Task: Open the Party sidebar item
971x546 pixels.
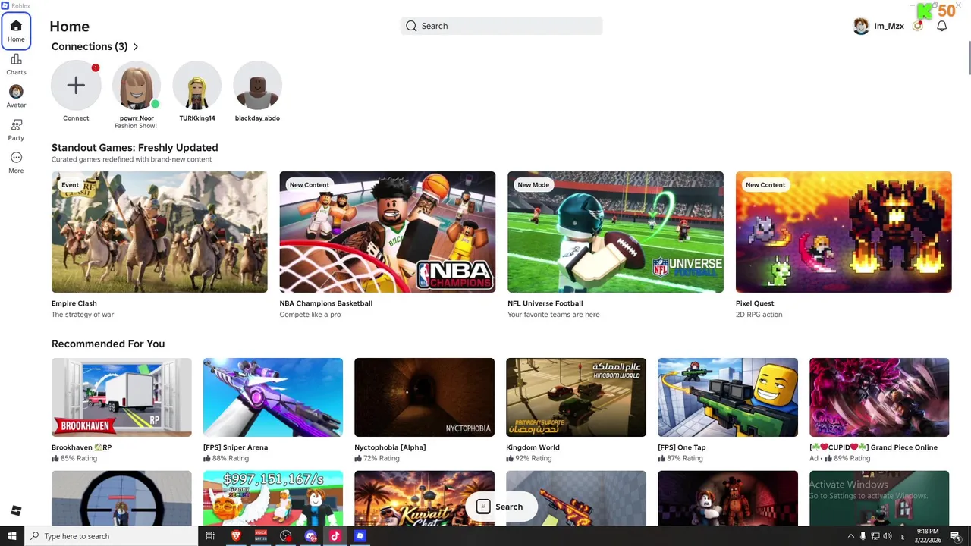Action: (x=16, y=130)
